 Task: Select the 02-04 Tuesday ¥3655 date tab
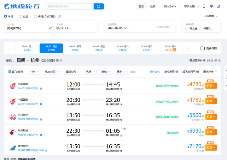pos(27,48)
